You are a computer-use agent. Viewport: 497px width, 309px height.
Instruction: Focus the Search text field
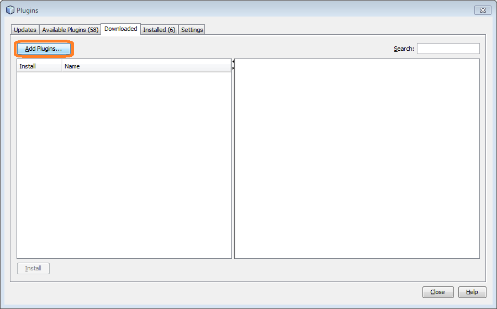448,49
